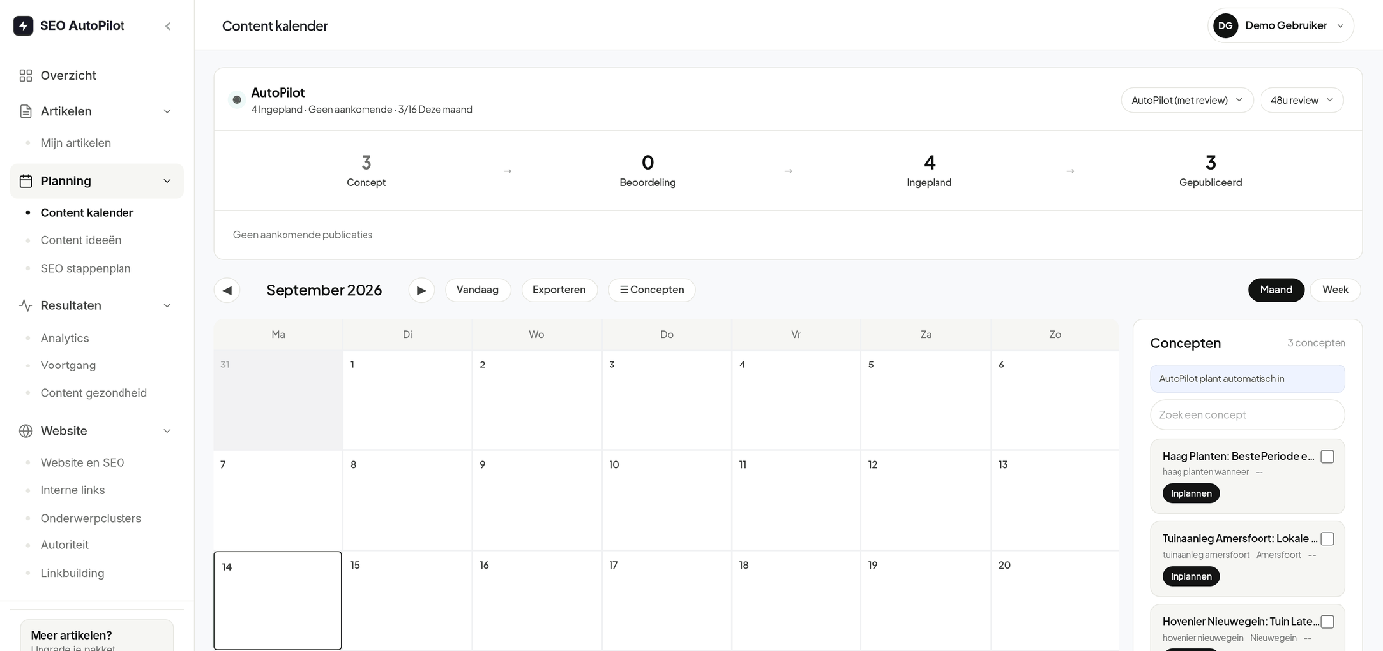The height and width of the screenshot is (651, 1383).
Task: Click the Beoordeling count 0 stat
Action: tap(648, 170)
